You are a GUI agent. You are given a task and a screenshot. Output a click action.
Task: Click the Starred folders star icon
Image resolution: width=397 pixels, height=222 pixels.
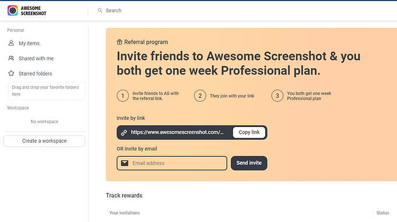(x=11, y=73)
